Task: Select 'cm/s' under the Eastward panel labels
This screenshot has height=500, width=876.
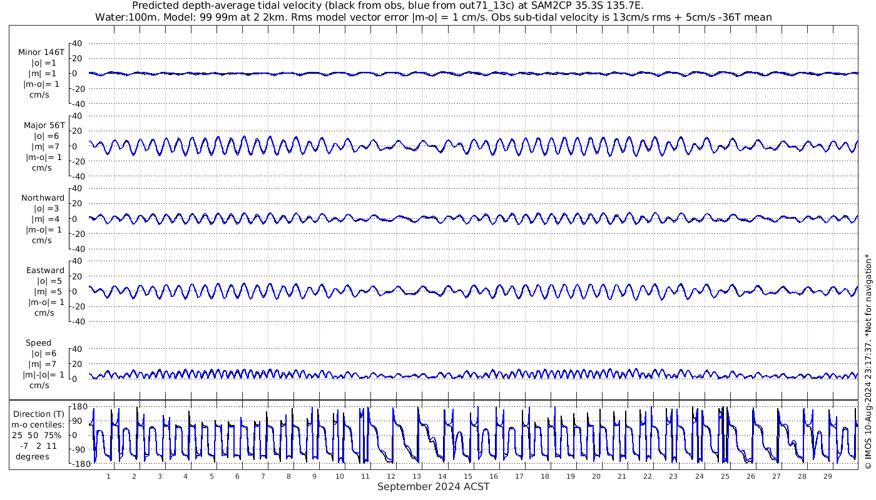Action: (x=43, y=313)
